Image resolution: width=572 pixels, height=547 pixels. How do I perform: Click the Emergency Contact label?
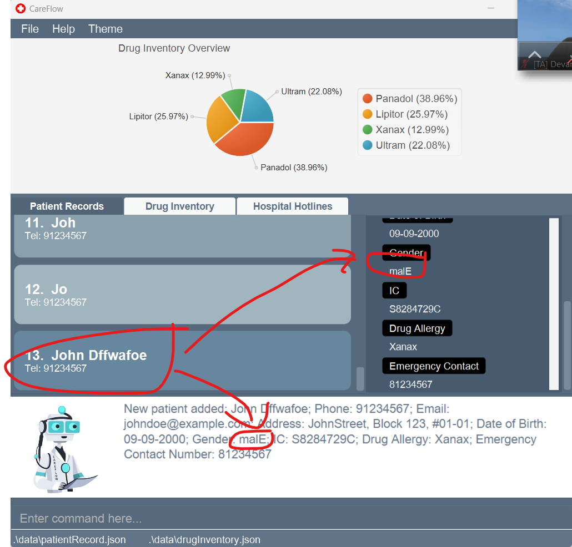pyautogui.click(x=434, y=366)
